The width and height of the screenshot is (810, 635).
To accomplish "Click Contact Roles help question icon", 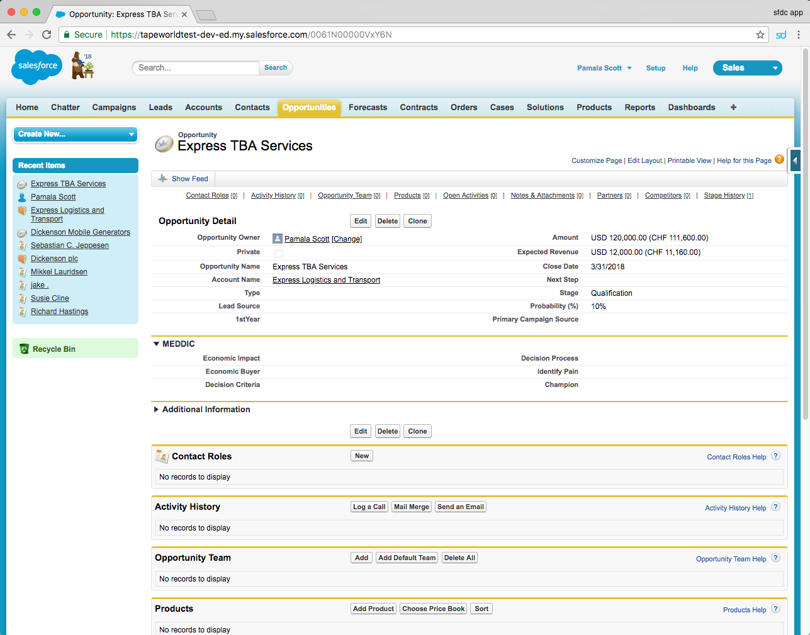I will [776, 456].
